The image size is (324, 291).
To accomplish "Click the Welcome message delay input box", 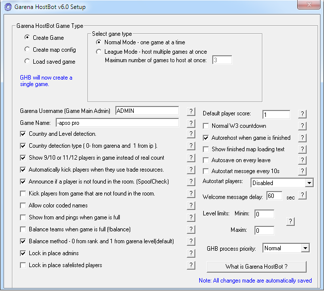I will click(274, 196).
